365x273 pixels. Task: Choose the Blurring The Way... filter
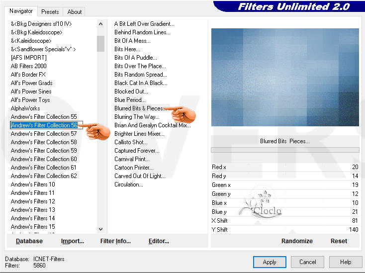pyautogui.click(x=137, y=116)
